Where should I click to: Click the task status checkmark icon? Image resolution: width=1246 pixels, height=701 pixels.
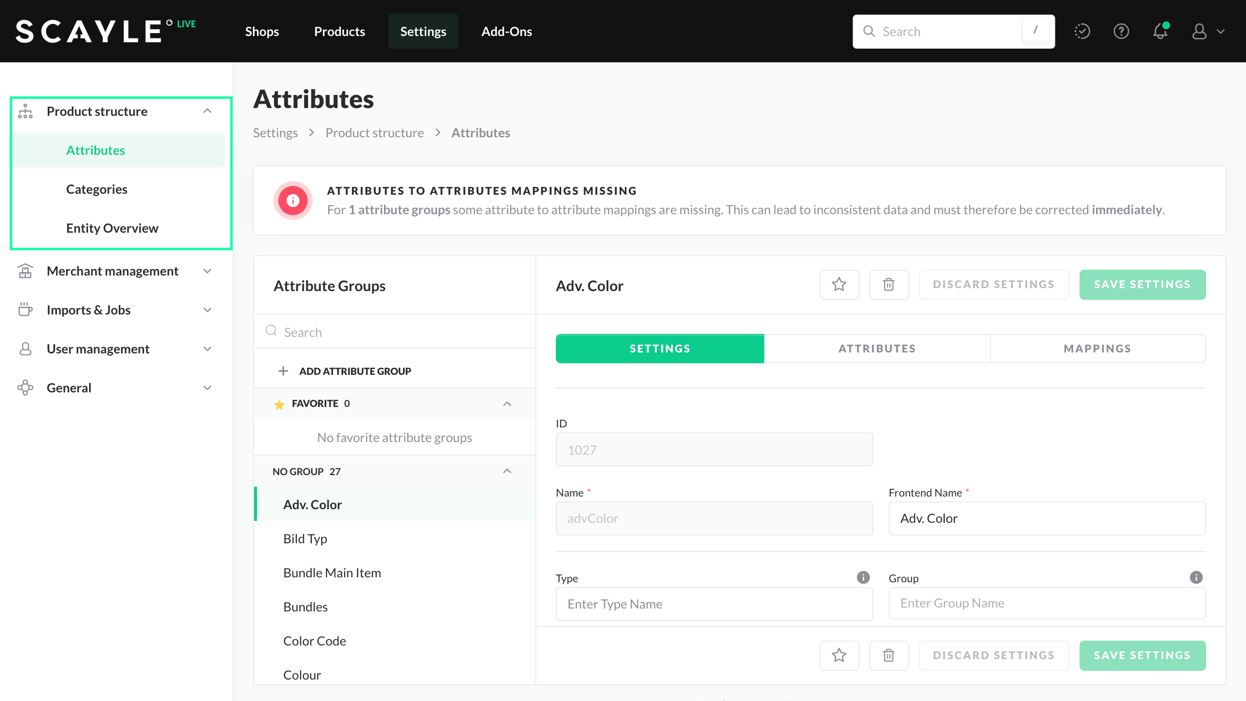(1082, 32)
